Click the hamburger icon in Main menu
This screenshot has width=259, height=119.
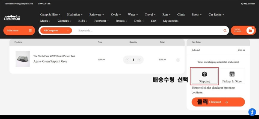(30, 31)
